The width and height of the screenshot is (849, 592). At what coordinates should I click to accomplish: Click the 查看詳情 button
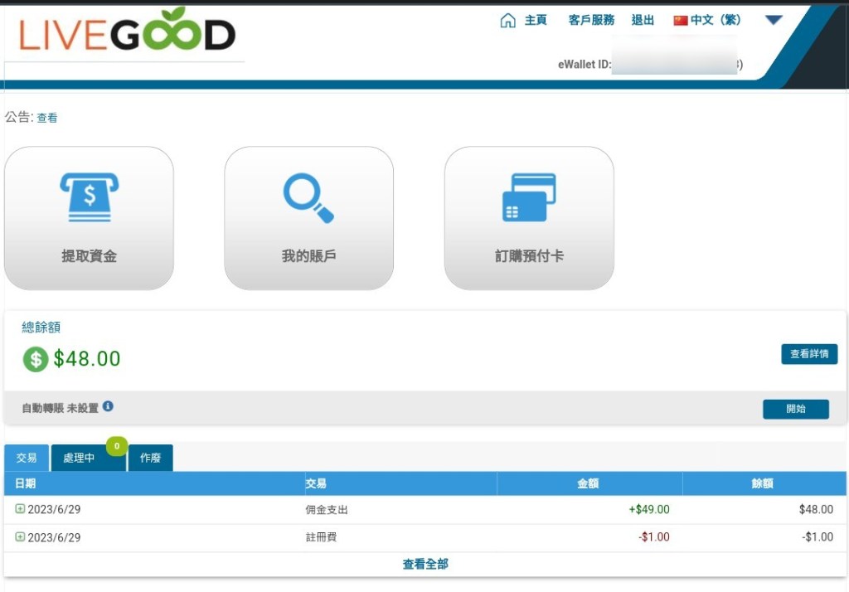pyautogui.click(x=809, y=354)
